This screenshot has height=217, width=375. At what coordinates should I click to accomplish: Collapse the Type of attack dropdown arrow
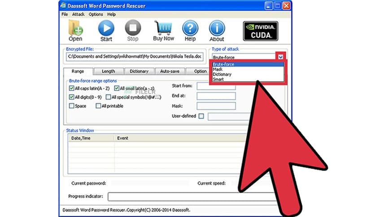point(280,57)
